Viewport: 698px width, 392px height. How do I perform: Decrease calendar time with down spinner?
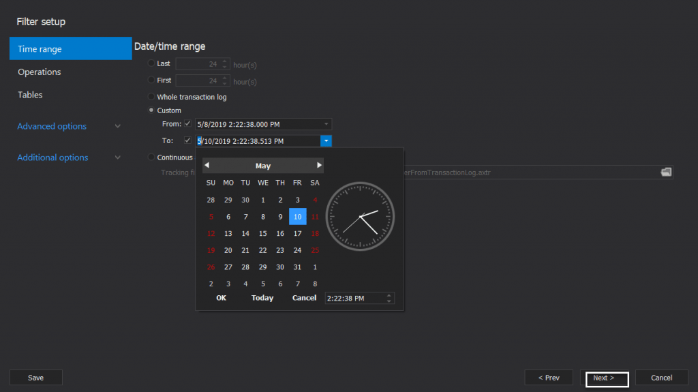[x=389, y=301]
